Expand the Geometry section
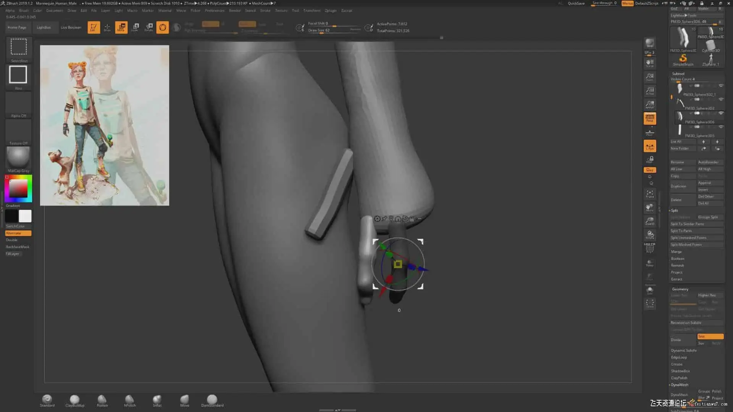 coord(680,289)
